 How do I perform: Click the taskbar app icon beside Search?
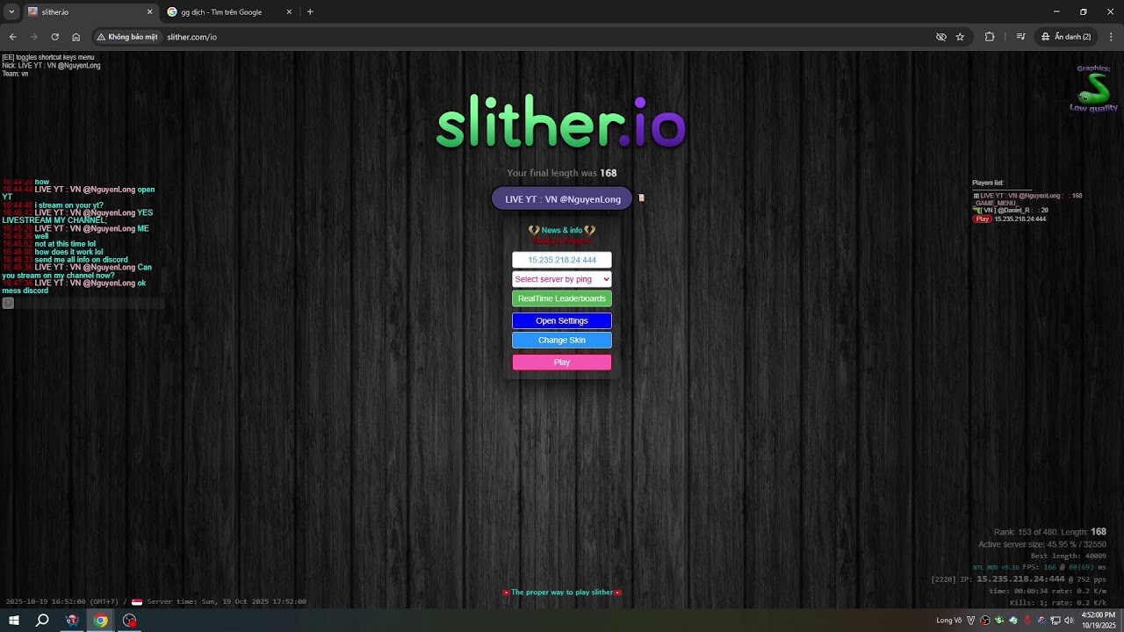point(72,621)
